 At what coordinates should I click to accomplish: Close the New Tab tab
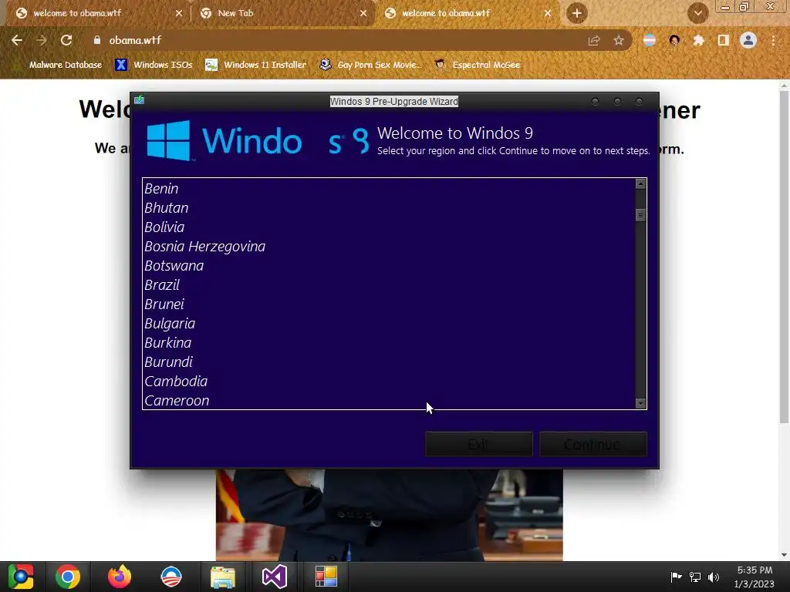pyautogui.click(x=363, y=13)
